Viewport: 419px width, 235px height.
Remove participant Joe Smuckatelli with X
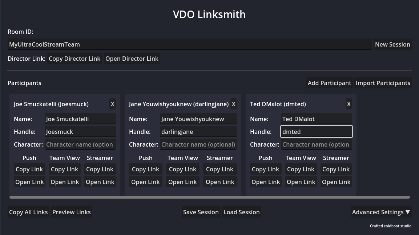pyautogui.click(x=113, y=104)
